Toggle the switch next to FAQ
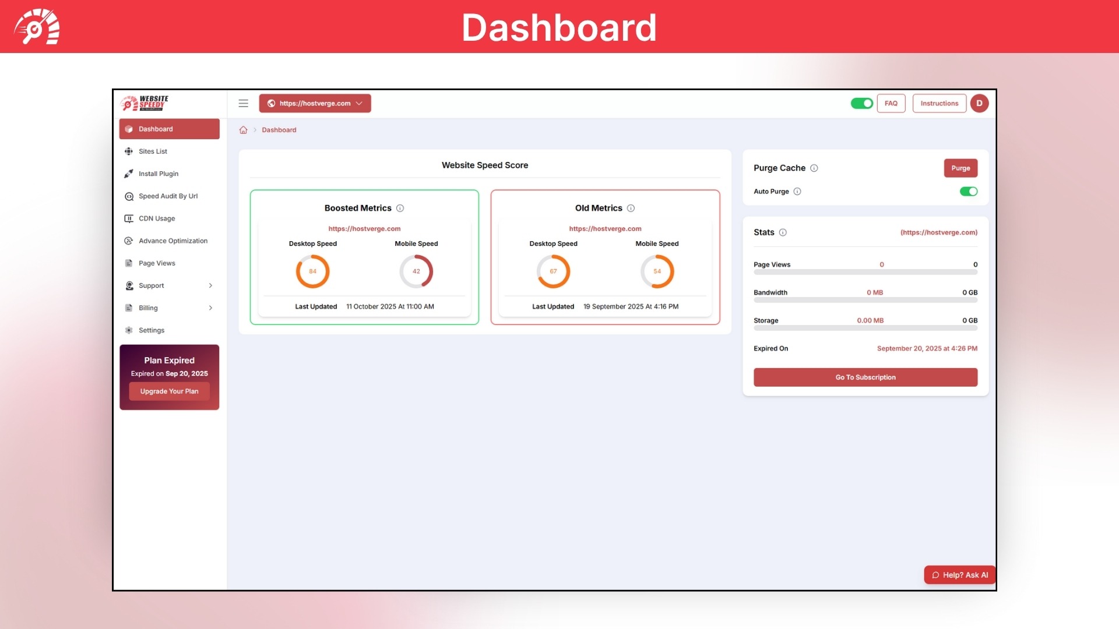The width and height of the screenshot is (1119, 629). (x=862, y=103)
